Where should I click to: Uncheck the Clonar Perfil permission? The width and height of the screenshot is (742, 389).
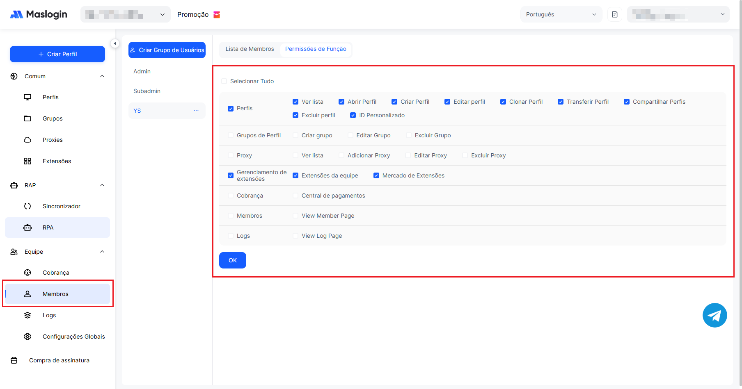[x=503, y=102]
